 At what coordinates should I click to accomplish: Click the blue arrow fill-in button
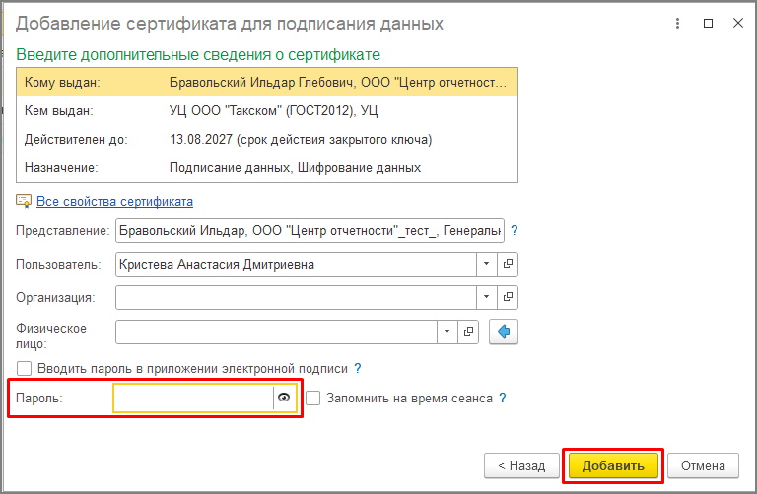click(504, 332)
